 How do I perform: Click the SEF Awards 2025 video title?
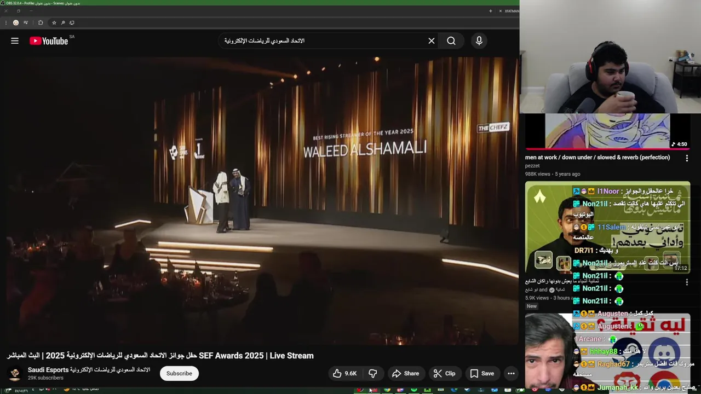[160, 356]
